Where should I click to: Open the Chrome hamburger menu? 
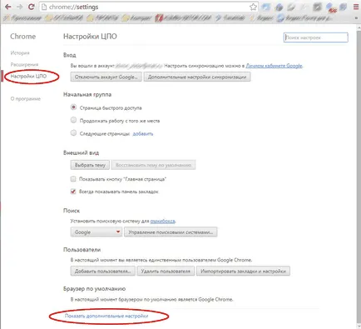pos(356,7)
